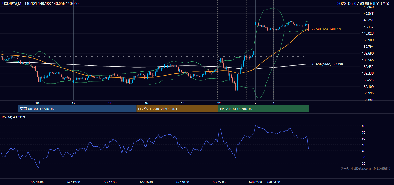Click the RSI(14) 43.2129 indicator label
394x185 pixels.
click(x=13, y=117)
